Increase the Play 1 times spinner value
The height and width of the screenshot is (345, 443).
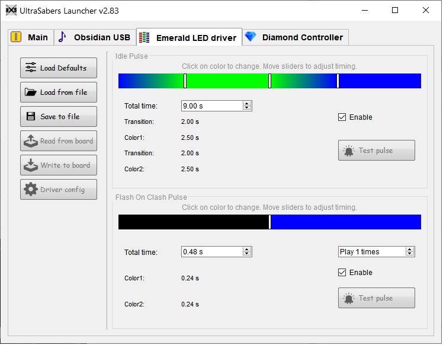pos(410,250)
